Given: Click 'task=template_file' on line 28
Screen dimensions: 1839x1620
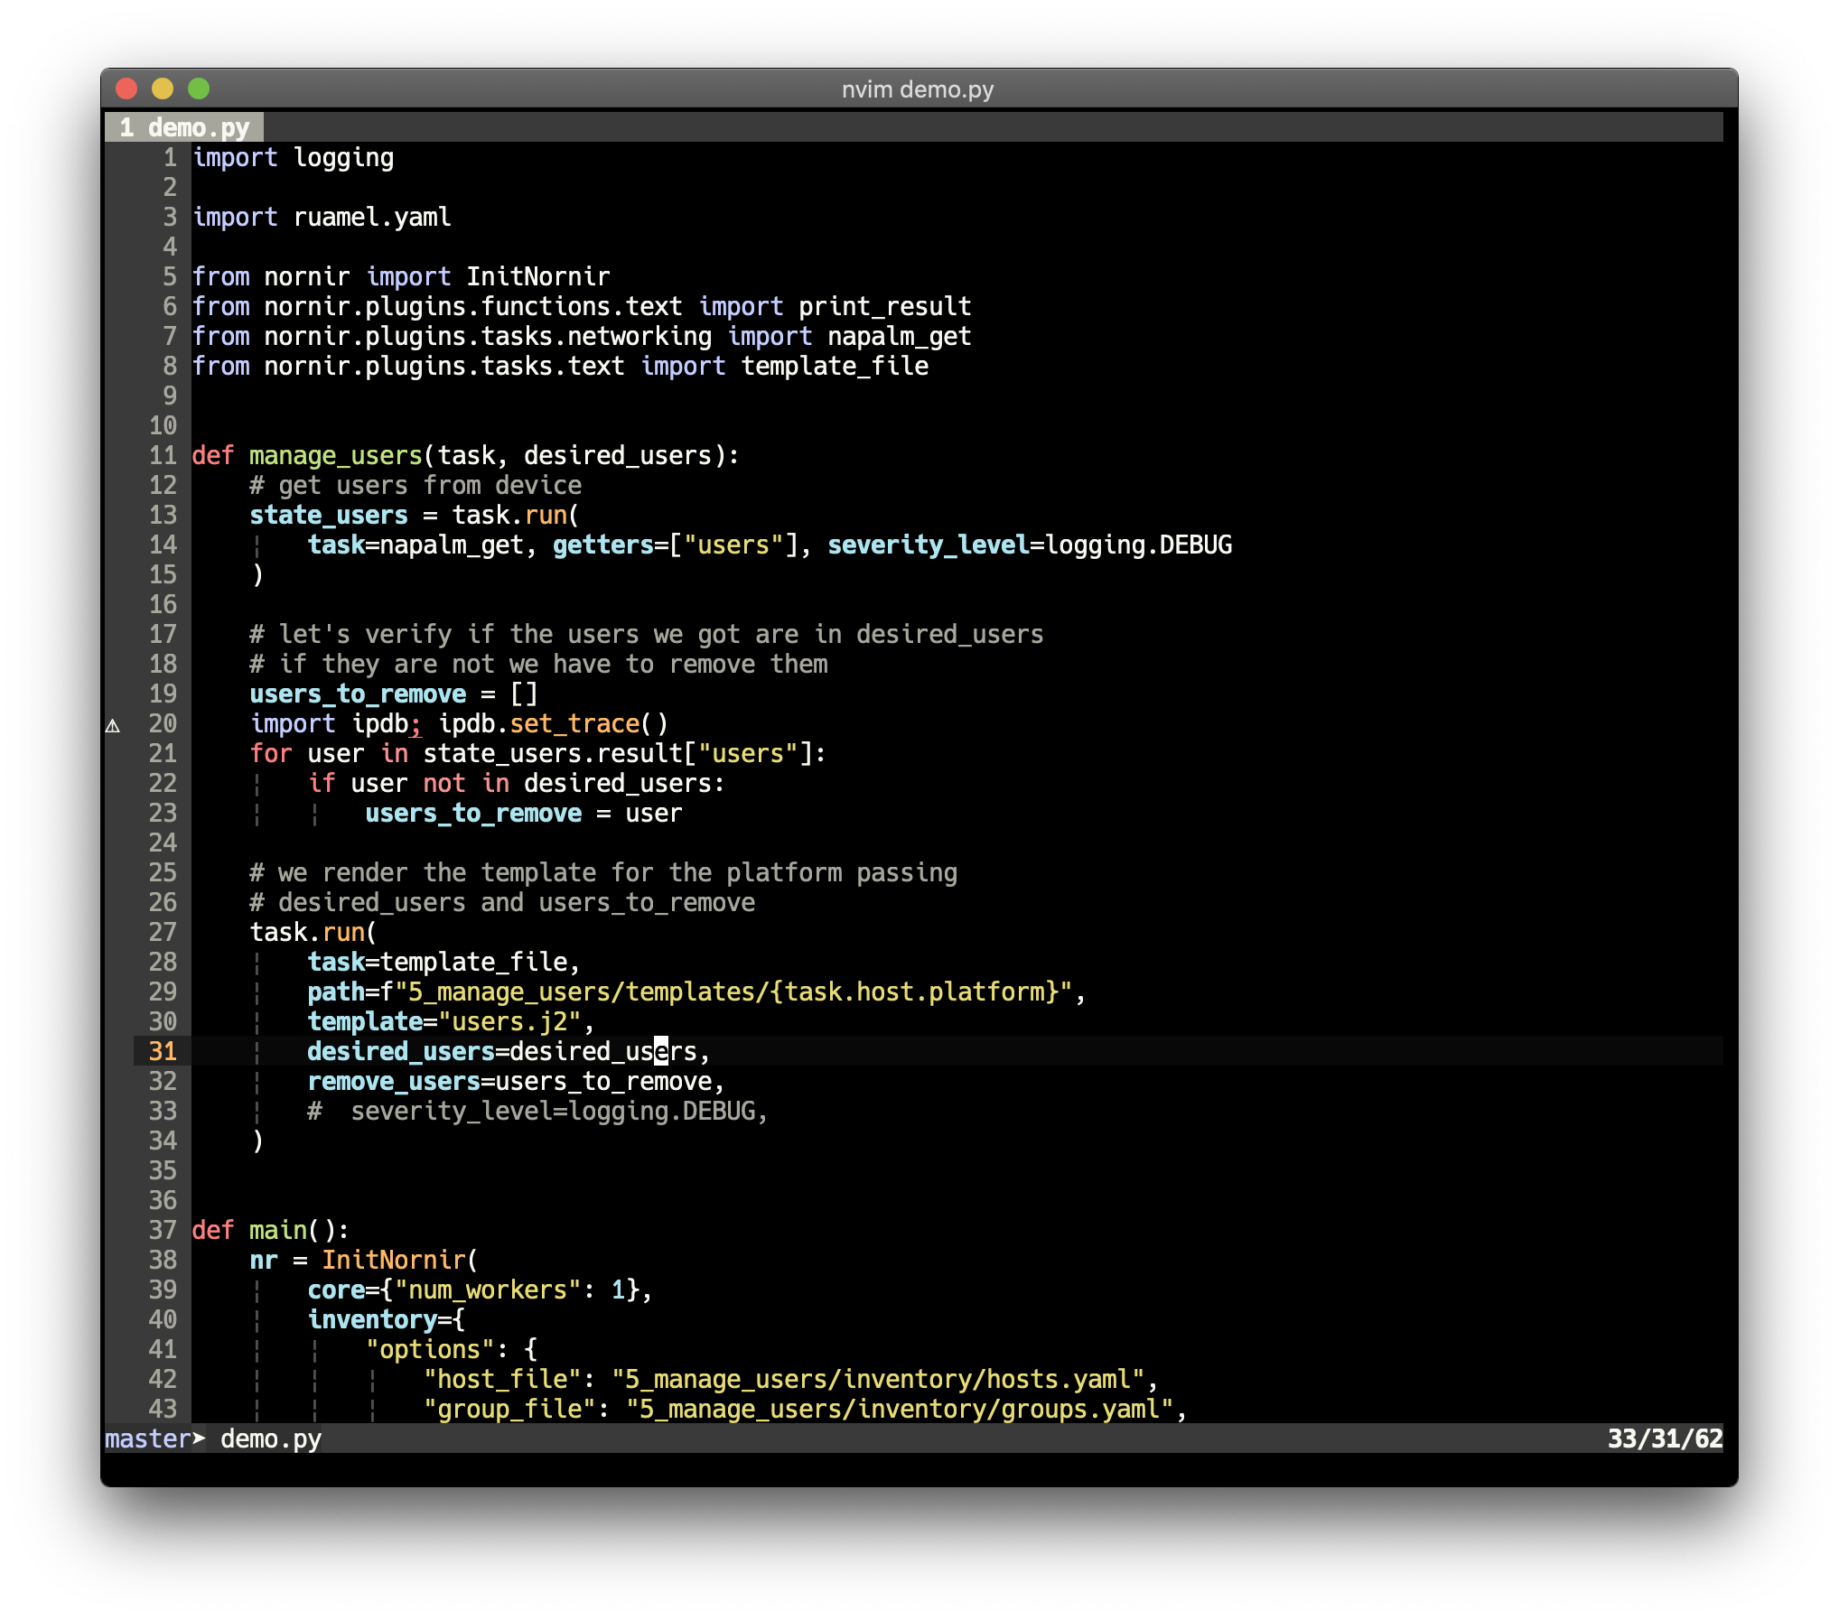Looking at the screenshot, I should pos(437,963).
